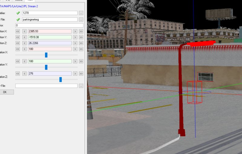Increase Rotation Y by large step (>>)

(x=81, y=61)
